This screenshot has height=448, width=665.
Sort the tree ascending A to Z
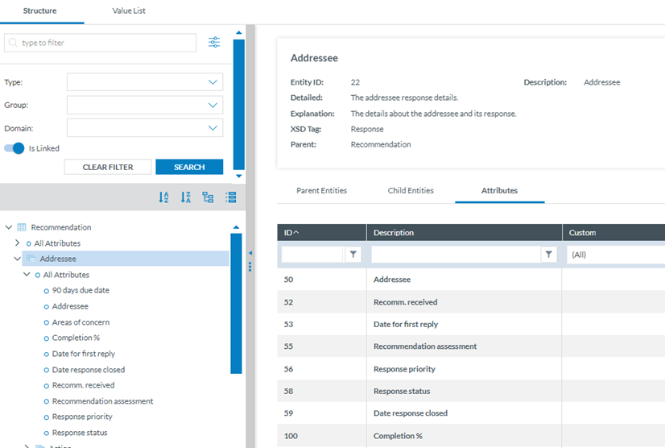165,197
